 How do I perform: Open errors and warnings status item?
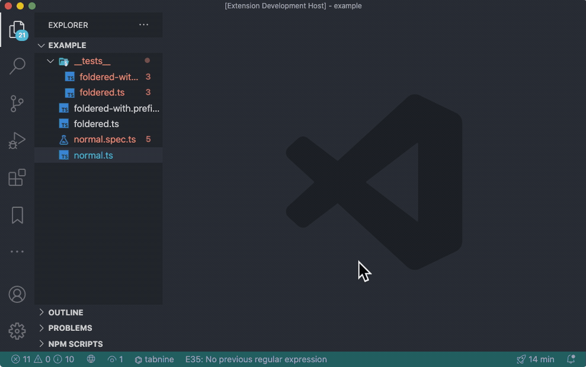[x=42, y=359]
